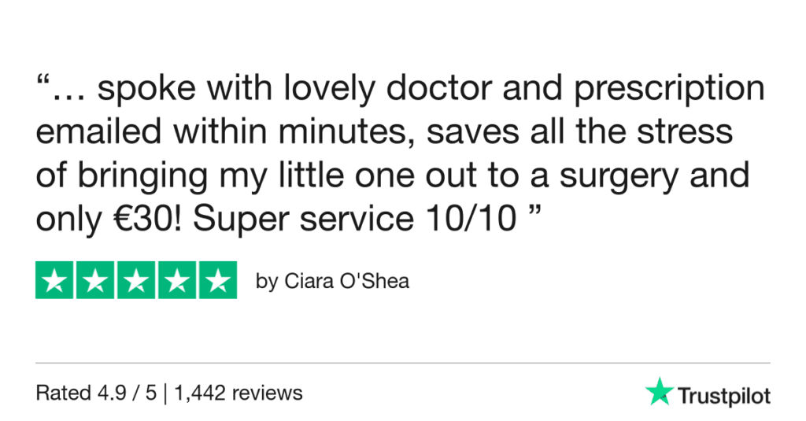Viewport: 806px width, 421px height.
Task: Click the second green rating star
Action: pos(96,280)
